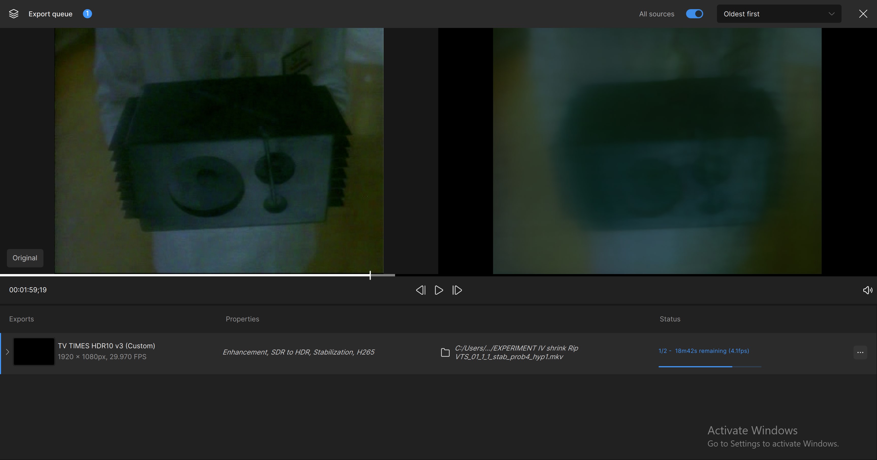Open the Oldest first sort dropdown

[x=779, y=14]
